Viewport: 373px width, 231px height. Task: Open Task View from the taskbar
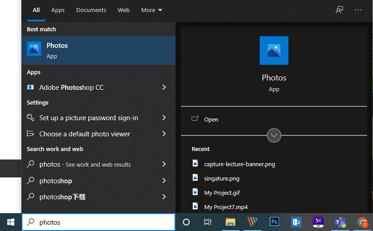(207, 222)
